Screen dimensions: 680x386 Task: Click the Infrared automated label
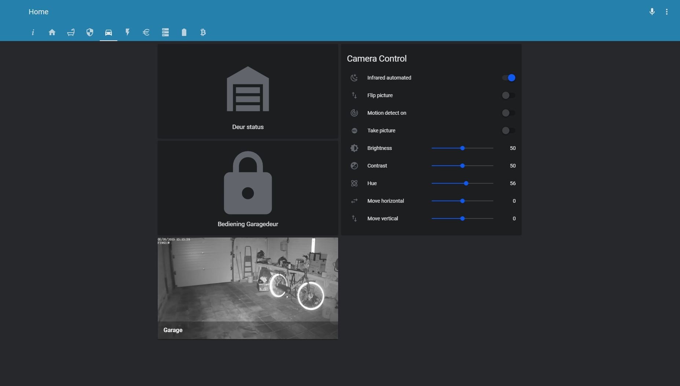coord(389,78)
